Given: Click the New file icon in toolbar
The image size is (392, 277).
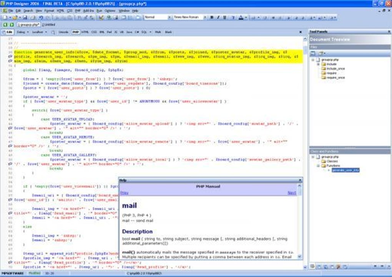Looking at the screenshot, I should coord(5,18).
